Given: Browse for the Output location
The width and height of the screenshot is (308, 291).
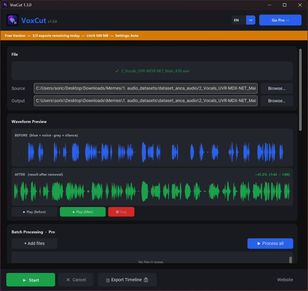Looking at the screenshot, I should pos(277,101).
